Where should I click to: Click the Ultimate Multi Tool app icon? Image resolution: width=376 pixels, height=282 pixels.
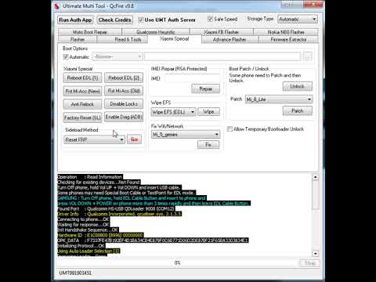56,6
